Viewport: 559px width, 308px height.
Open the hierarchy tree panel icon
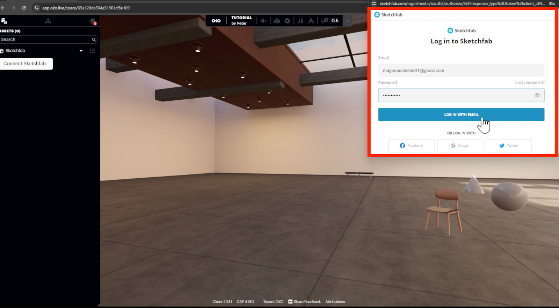point(48,21)
